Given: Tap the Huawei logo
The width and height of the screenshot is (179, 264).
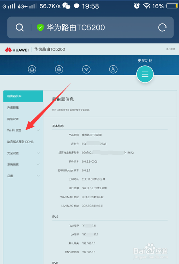Looking at the screenshot, I should point(17,50).
